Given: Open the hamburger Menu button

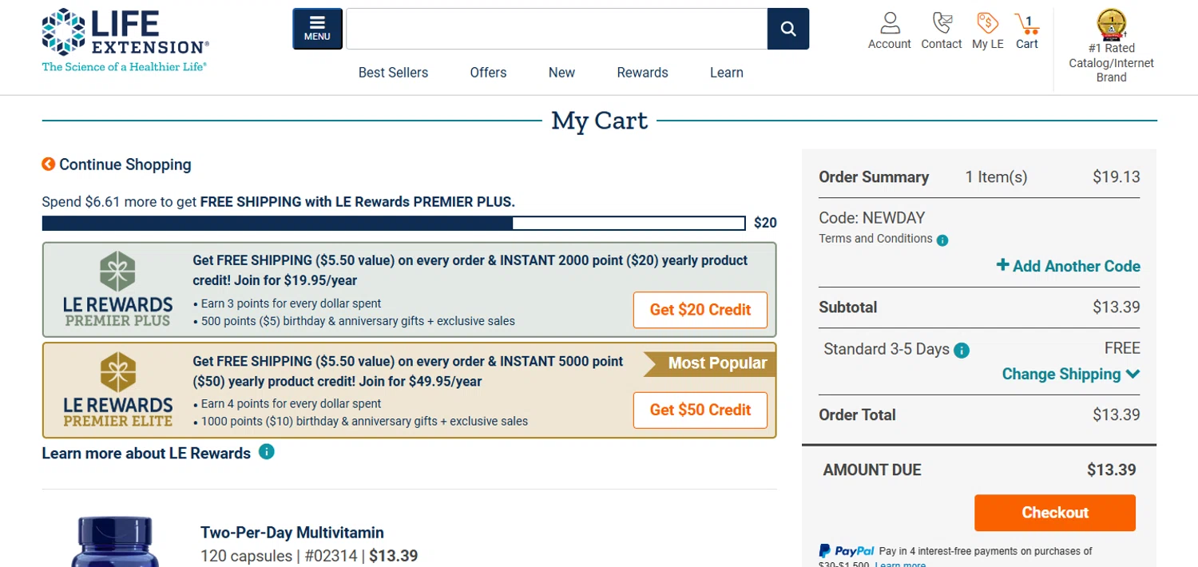Looking at the screenshot, I should (x=317, y=29).
